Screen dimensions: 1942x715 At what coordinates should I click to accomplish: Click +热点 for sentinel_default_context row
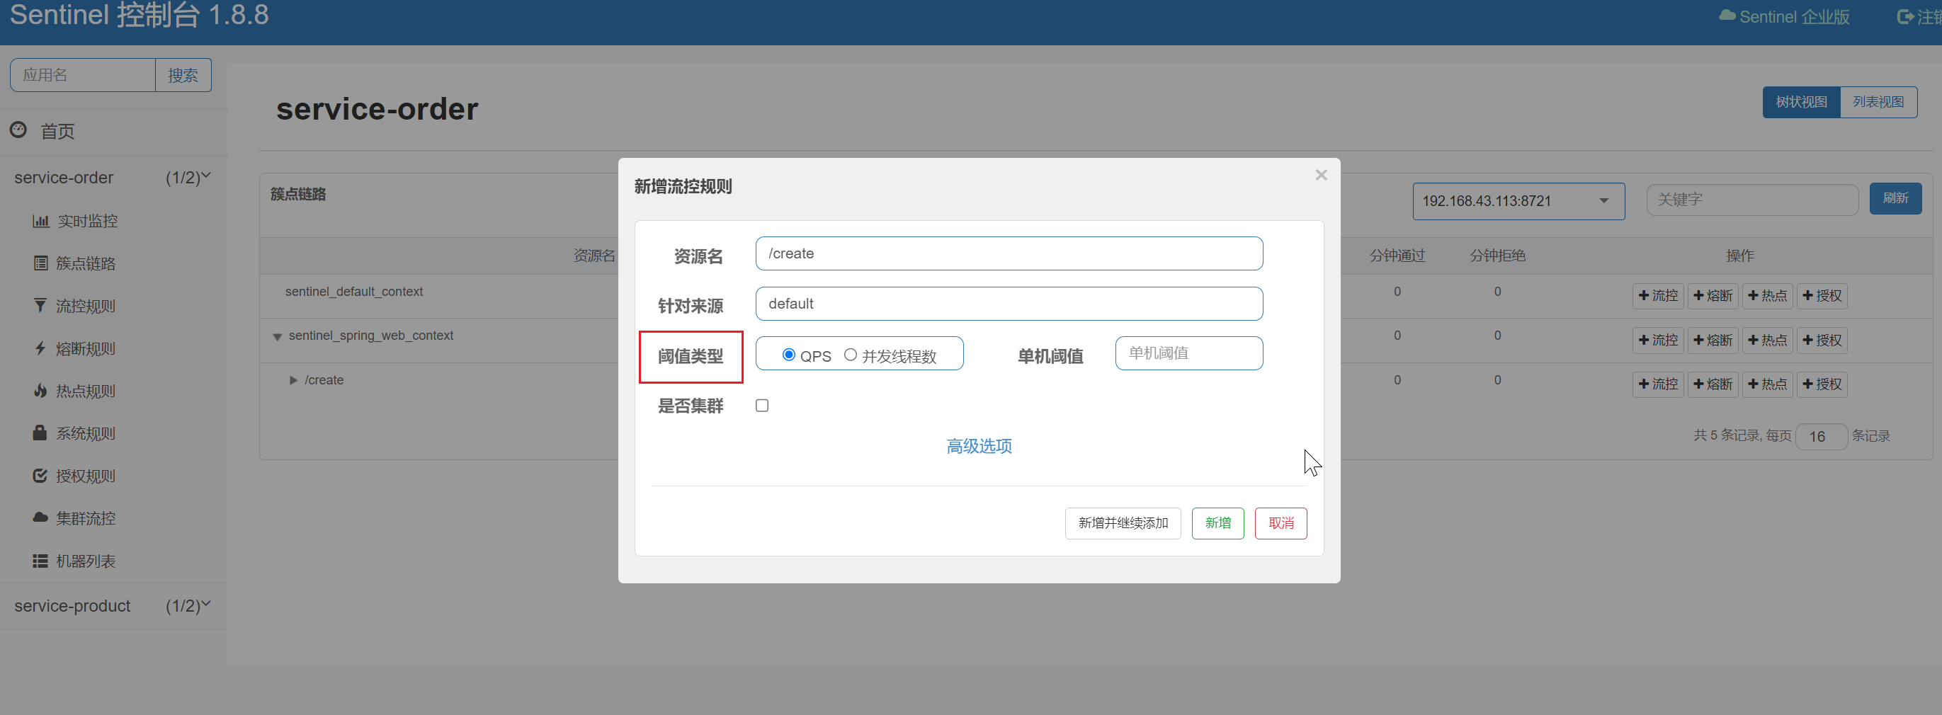coord(1767,295)
